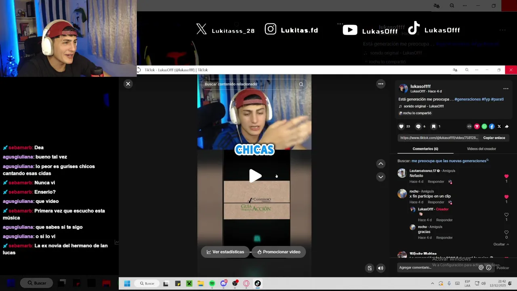Switch to the Videos del creador tab
This screenshot has height=291, width=517.
(481, 149)
